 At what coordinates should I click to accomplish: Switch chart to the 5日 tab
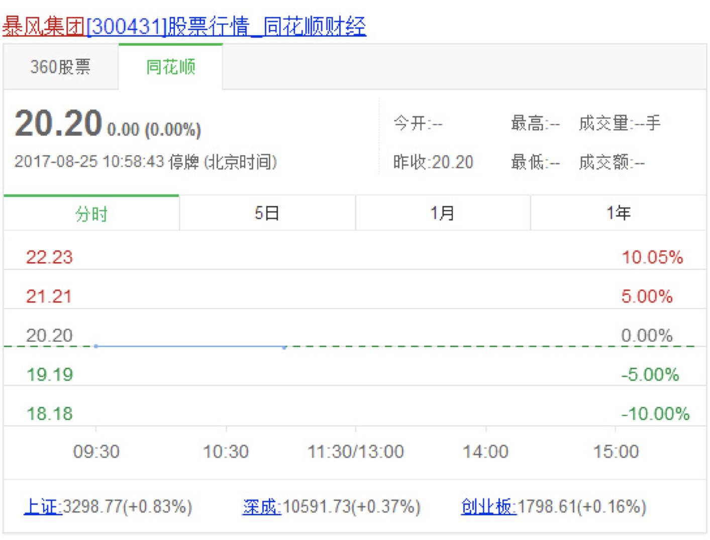(x=267, y=213)
